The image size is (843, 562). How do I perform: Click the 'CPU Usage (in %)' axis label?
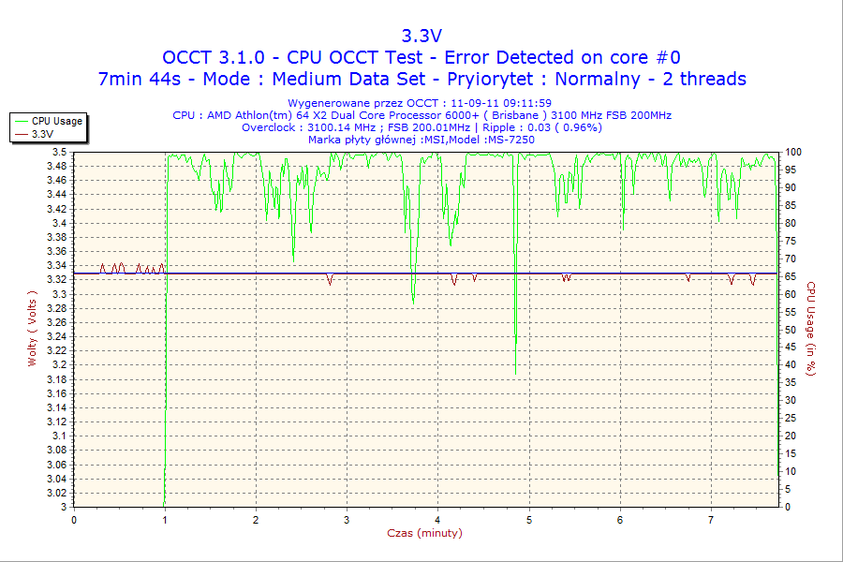click(x=811, y=329)
